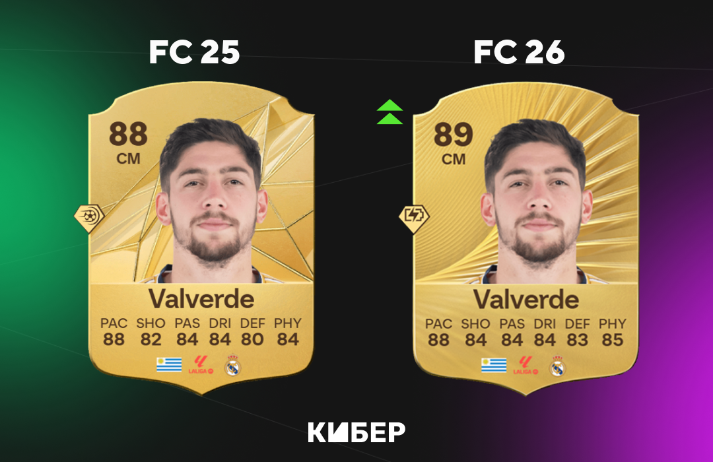
Task: Click the DEF 80 stat on FC 25 card
Action: 252,332
